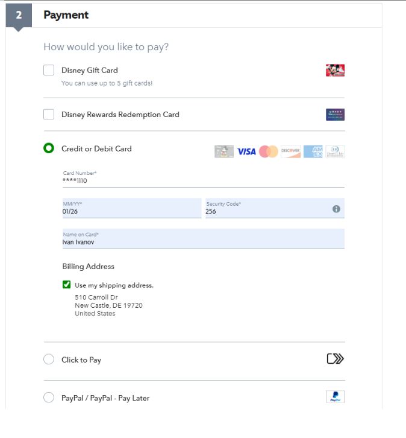The width and height of the screenshot is (406, 438).
Task: Click the security code info icon
Action: [336, 209]
